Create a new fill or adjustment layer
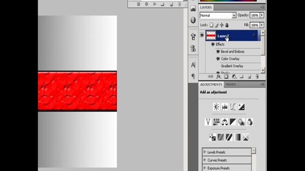 point(234,76)
